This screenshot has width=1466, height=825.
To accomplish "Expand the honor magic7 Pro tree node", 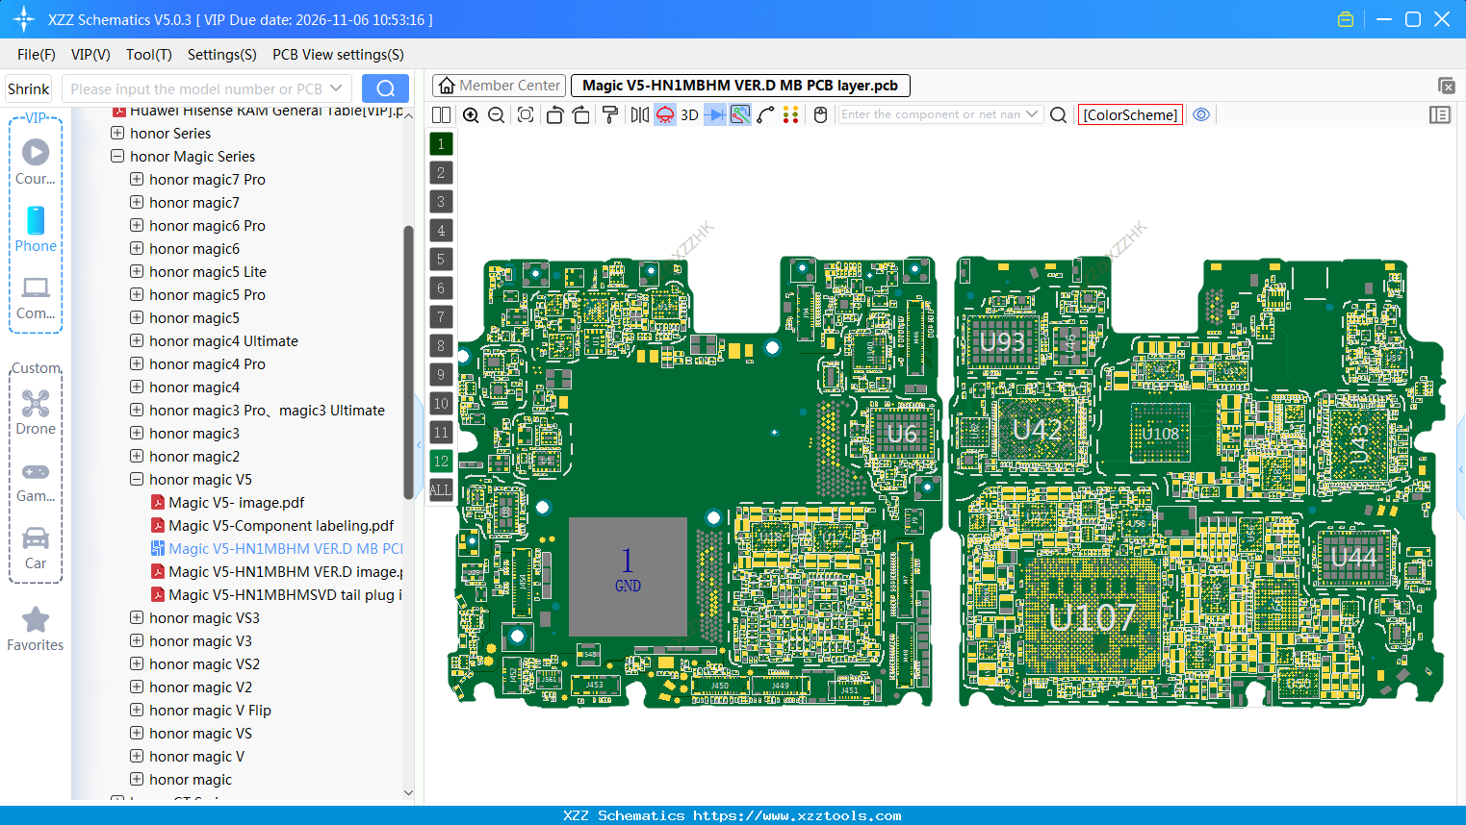I will 136,179.
